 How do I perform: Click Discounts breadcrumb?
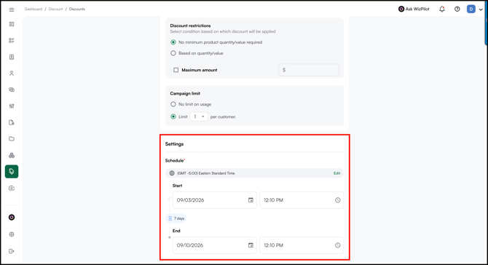(77, 9)
